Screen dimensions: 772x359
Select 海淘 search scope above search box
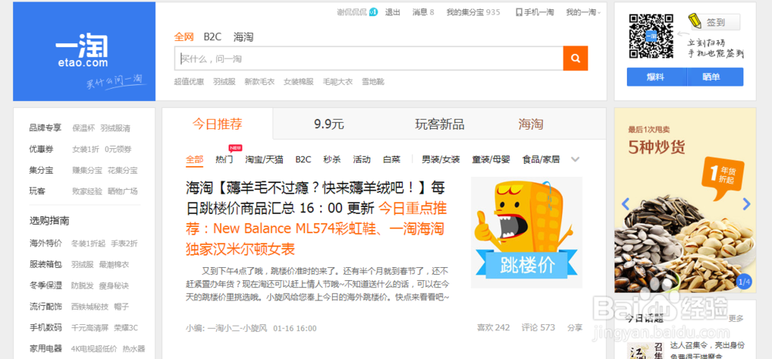243,37
